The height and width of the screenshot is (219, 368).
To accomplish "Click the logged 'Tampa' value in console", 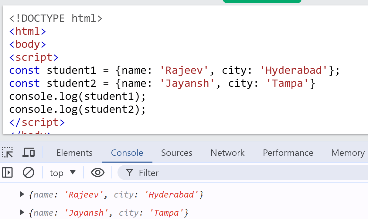I will click(167, 213).
